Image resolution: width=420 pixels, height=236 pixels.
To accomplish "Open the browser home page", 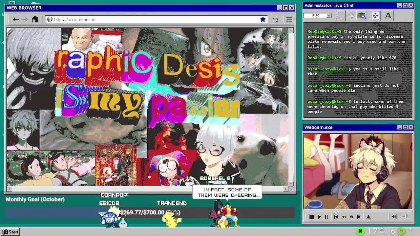I will [35, 19].
